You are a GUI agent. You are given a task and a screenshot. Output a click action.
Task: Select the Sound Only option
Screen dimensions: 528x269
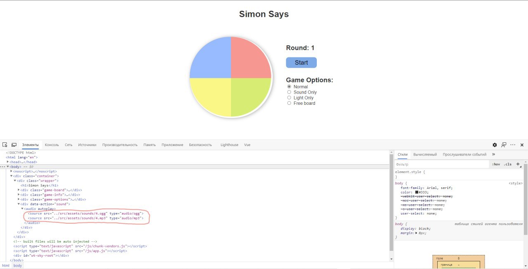[x=289, y=92]
